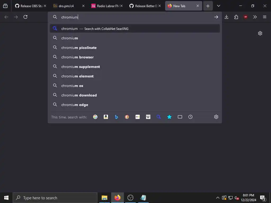Image resolution: width=271 pixels, height=203 pixels.
Task: Open new tab page personalize gear
Action: coord(260,33)
